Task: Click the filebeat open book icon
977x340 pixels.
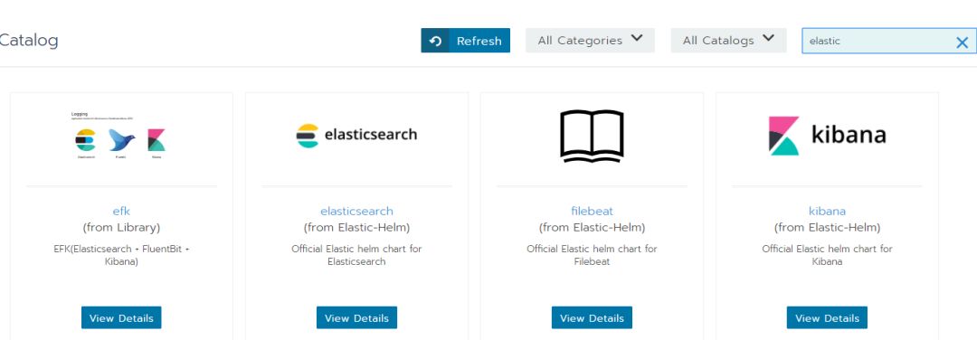Action: 592,136
